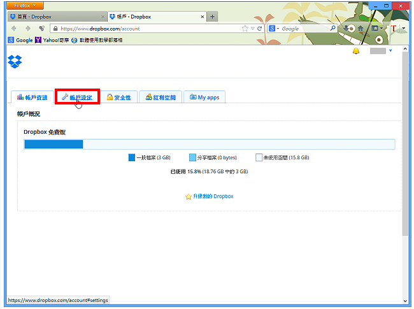Go forward with the browser forward arrow
The image size is (414, 309).
tap(28, 28)
